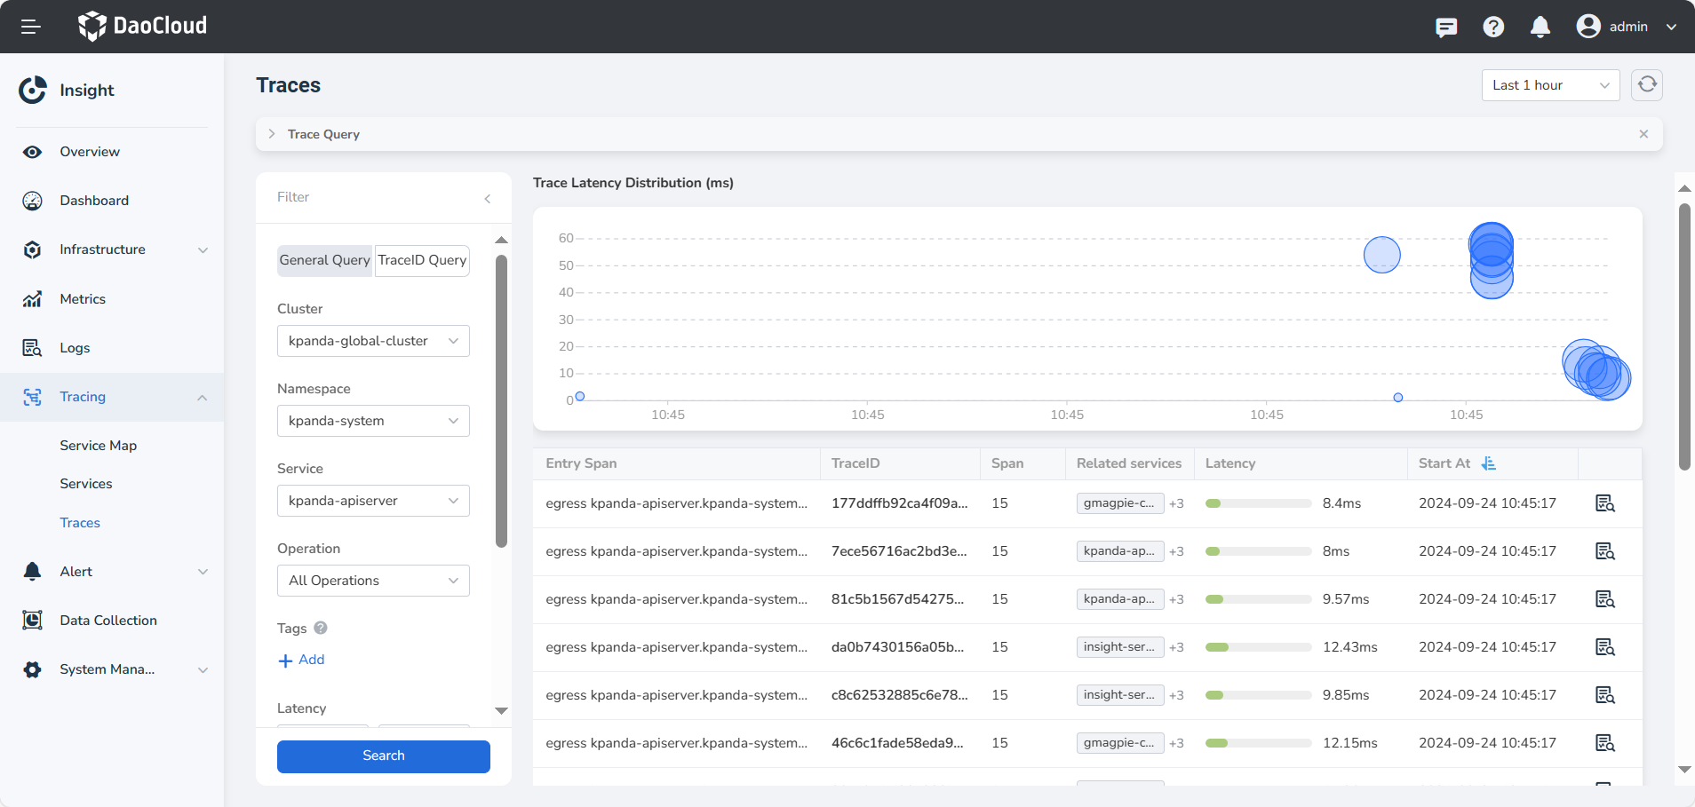The width and height of the screenshot is (1695, 807).
Task: Click the large bubble near 50 ms in chart
Action: point(1381,255)
